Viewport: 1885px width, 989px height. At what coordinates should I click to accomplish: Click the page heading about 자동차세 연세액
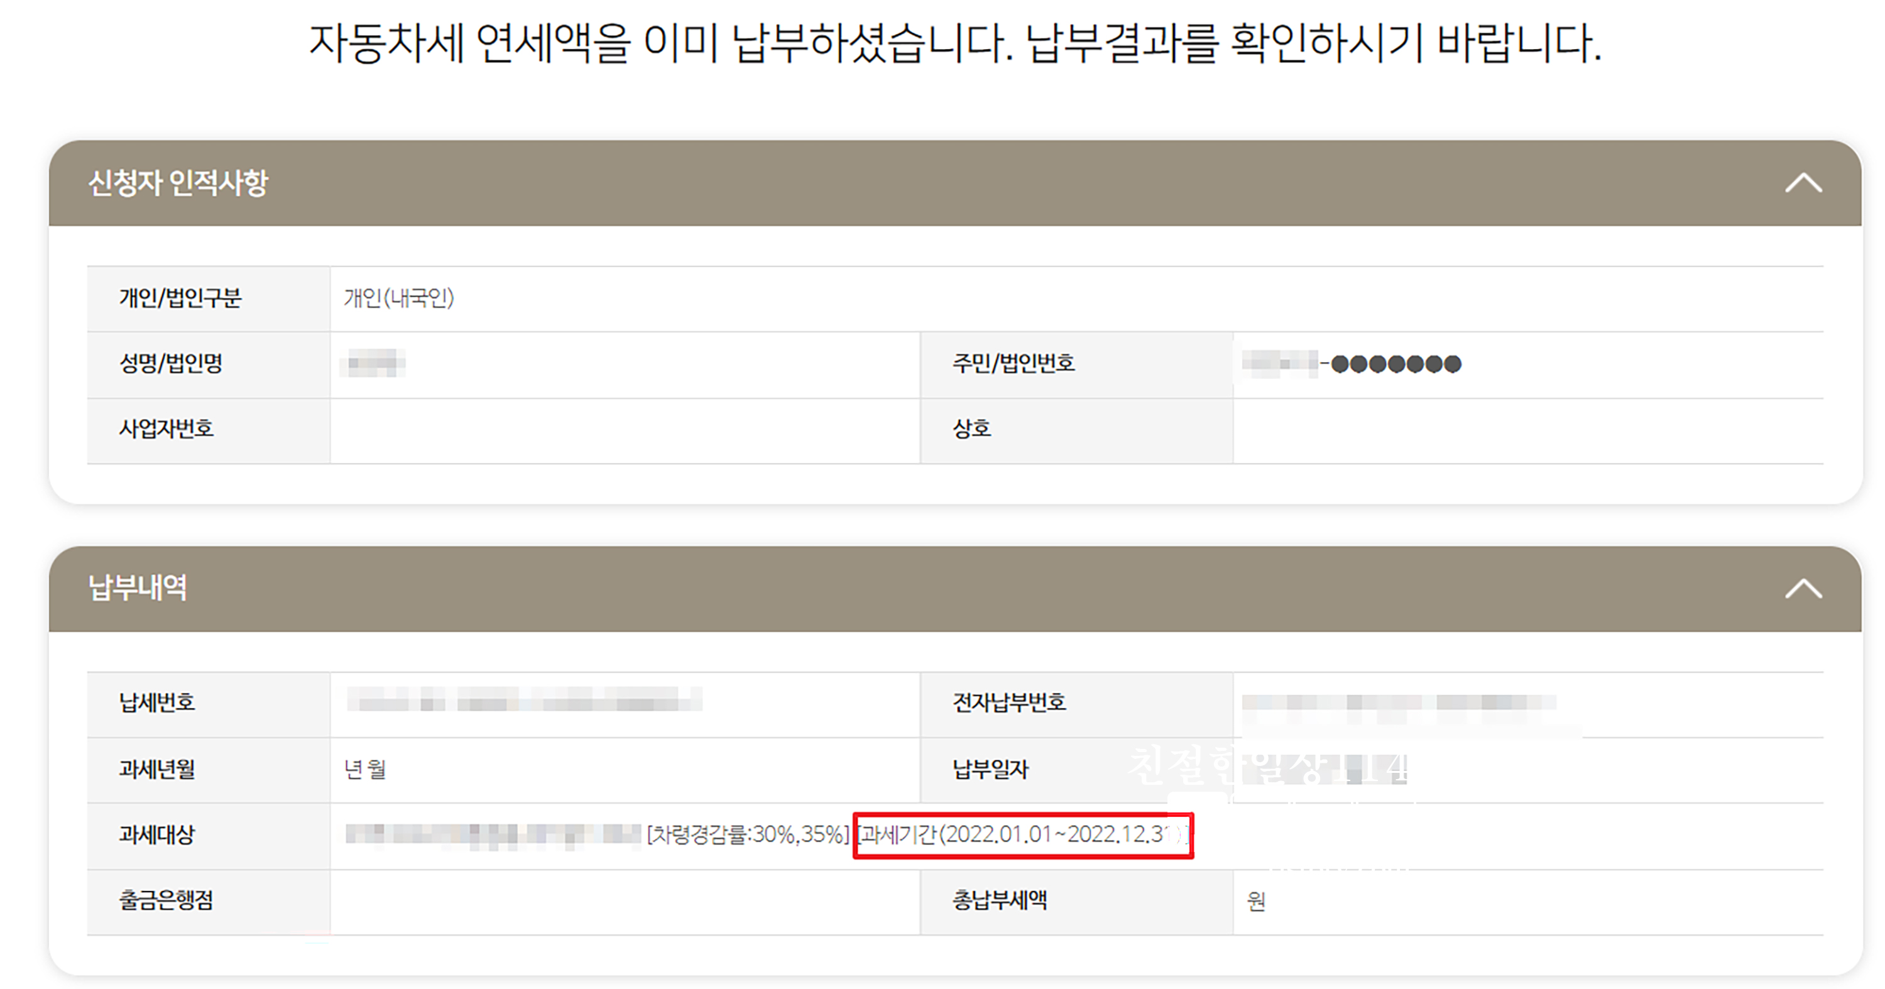(x=955, y=43)
